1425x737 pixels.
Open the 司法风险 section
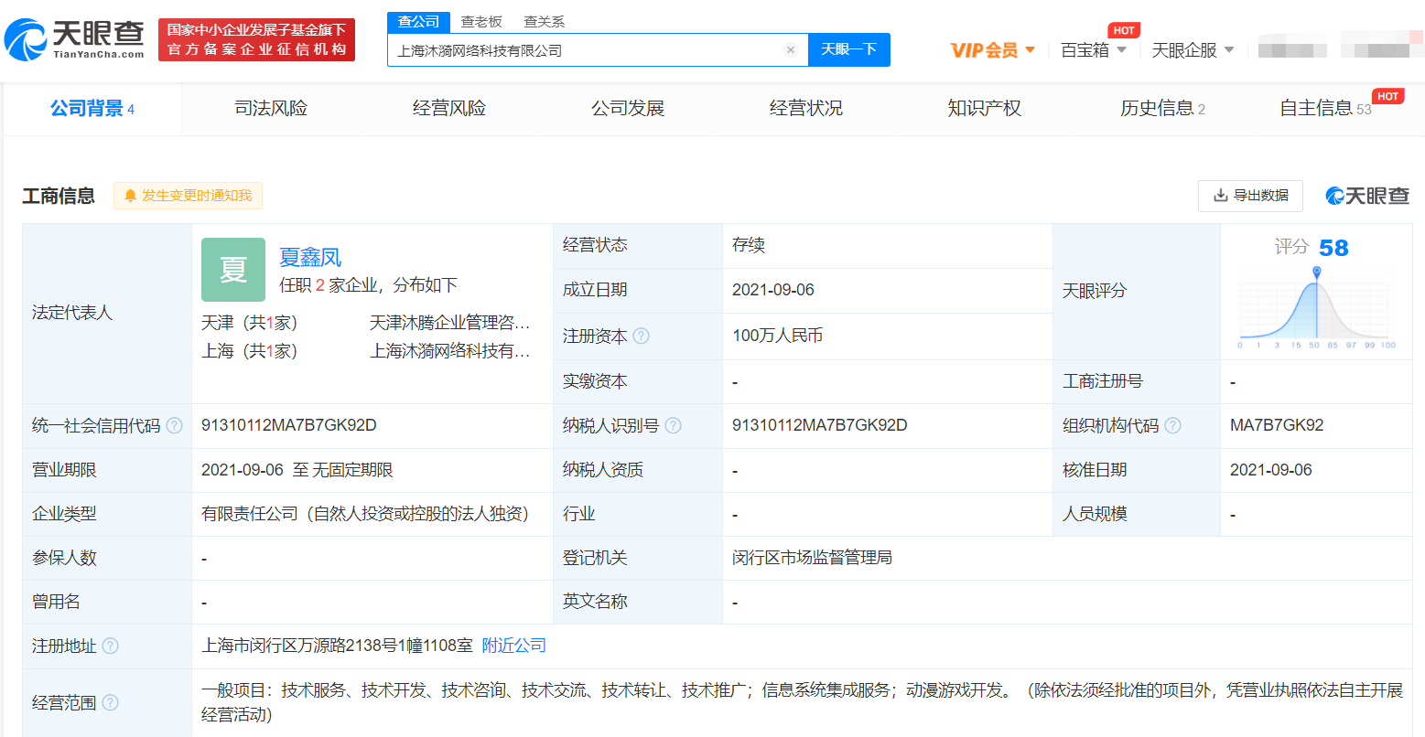point(271,108)
